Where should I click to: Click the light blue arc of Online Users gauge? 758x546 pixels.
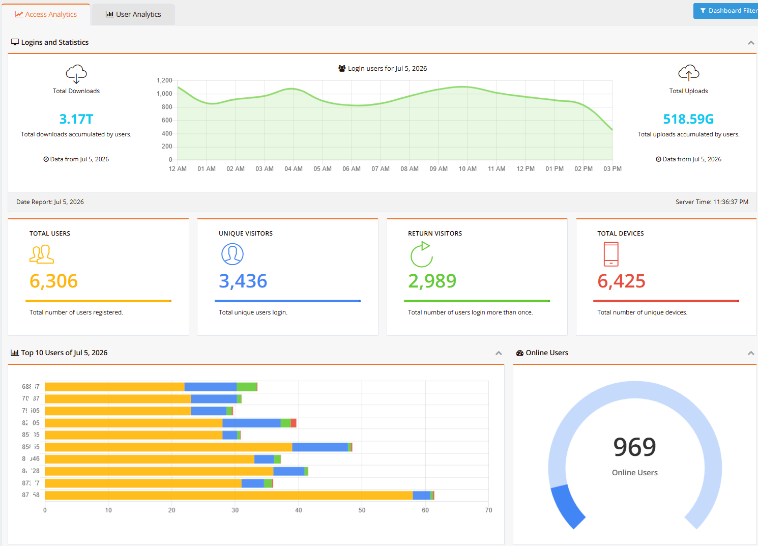(635, 390)
